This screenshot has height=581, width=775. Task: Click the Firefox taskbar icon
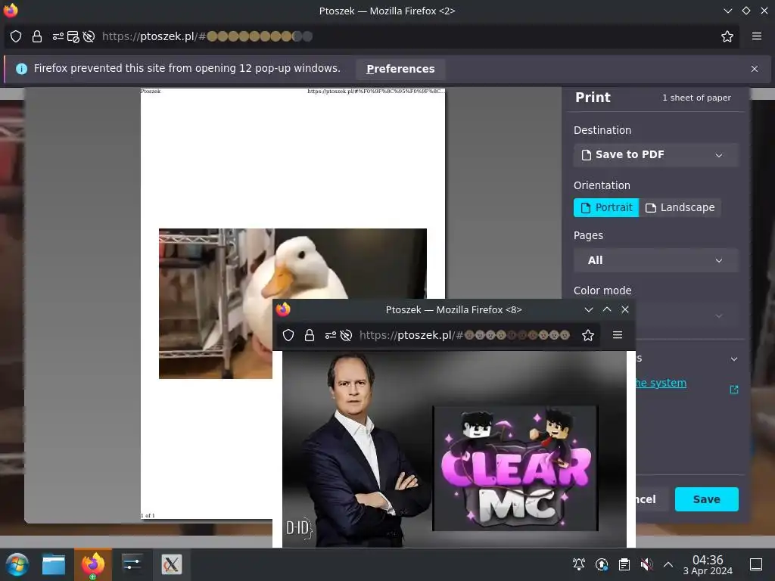93,564
